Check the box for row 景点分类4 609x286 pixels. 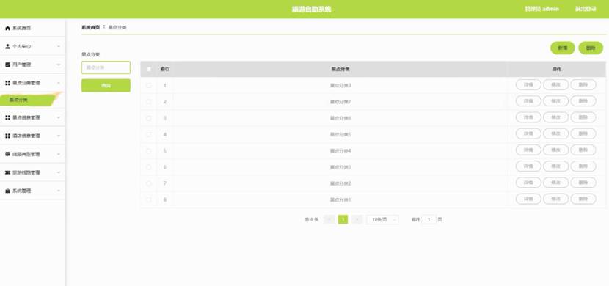pyautogui.click(x=149, y=150)
